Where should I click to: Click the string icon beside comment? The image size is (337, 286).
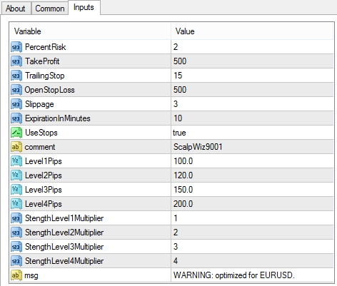pyautogui.click(x=16, y=147)
